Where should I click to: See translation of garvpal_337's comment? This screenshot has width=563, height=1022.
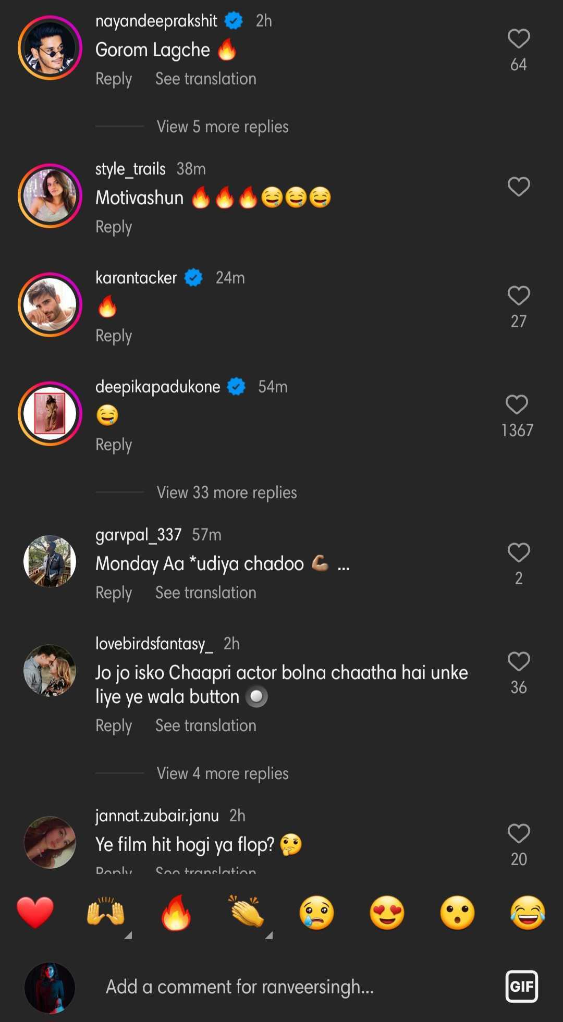[205, 593]
